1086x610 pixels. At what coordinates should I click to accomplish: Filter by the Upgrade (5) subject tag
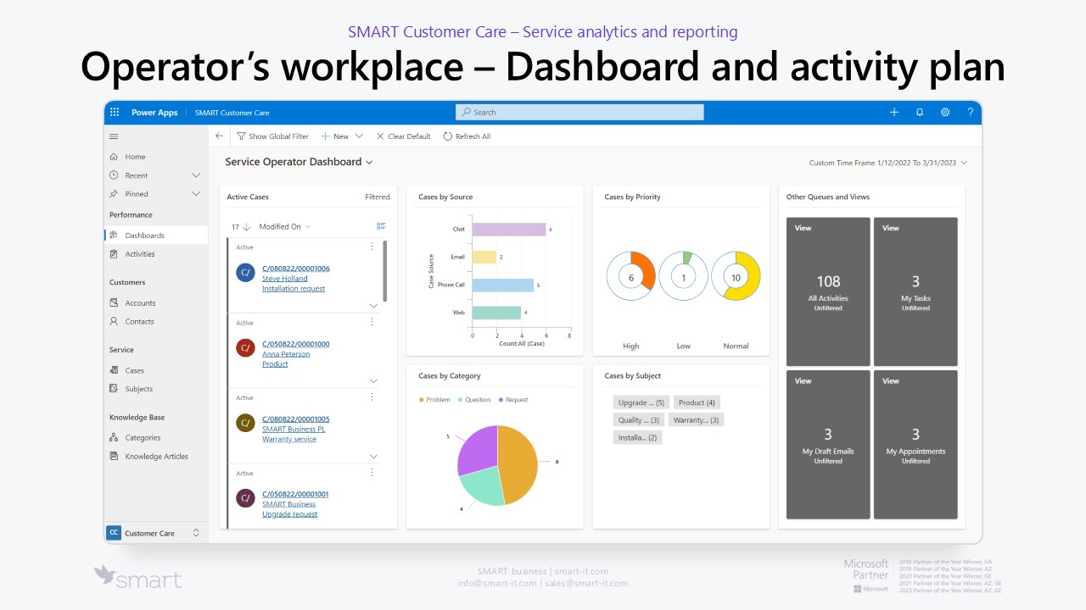[641, 402]
